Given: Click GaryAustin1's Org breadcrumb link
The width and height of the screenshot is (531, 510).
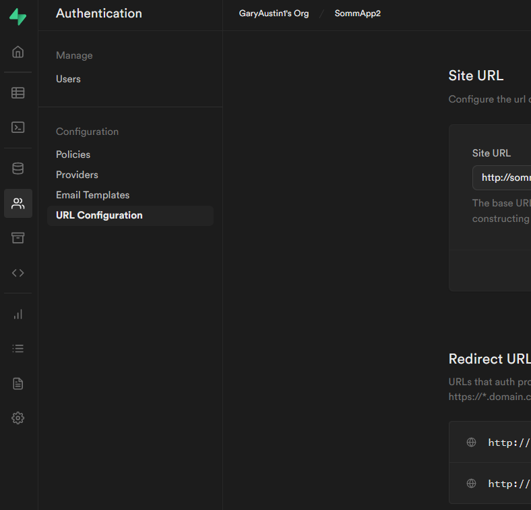Looking at the screenshot, I should (x=274, y=13).
